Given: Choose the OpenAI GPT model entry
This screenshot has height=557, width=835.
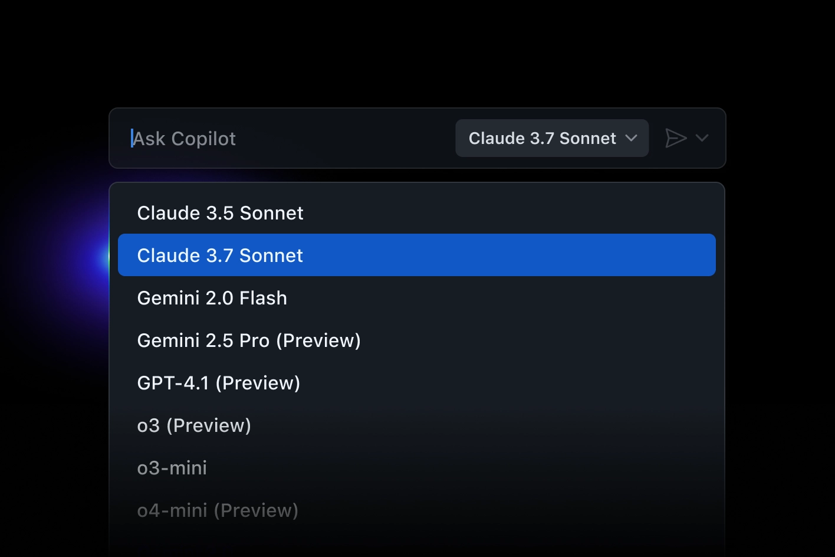Looking at the screenshot, I should pos(417,383).
